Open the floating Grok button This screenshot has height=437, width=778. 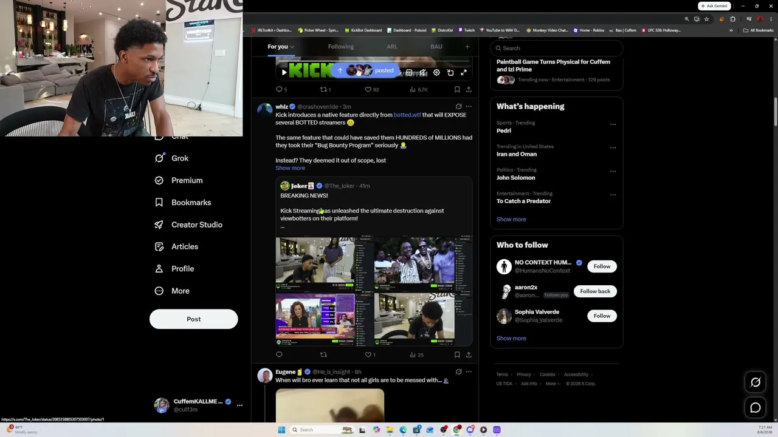[x=756, y=382]
